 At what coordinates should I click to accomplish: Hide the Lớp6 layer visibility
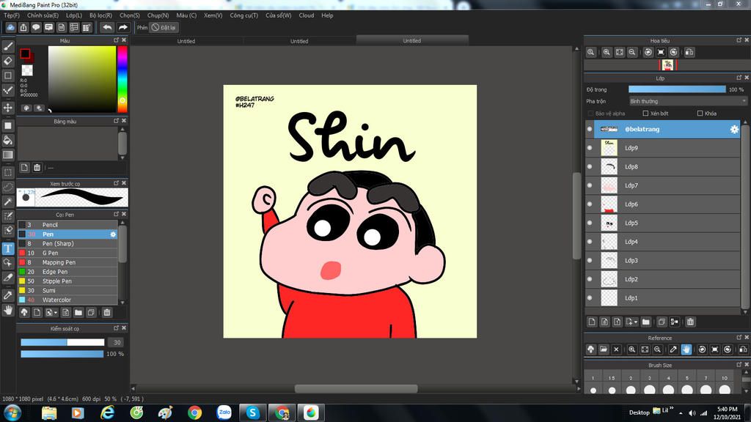590,204
